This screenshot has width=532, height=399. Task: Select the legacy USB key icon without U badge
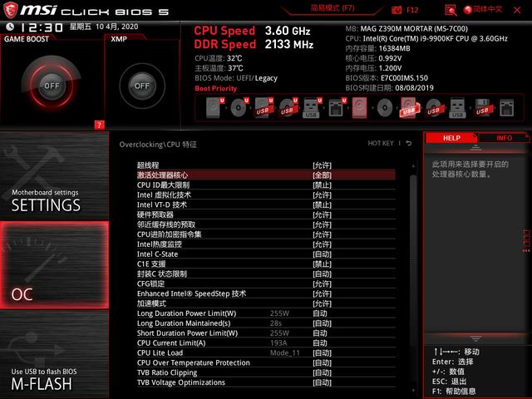point(458,108)
